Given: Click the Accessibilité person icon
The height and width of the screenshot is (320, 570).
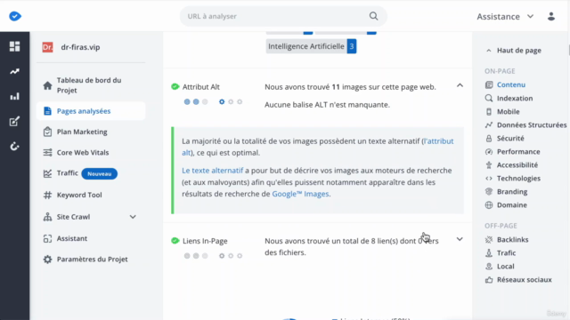Looking at the screenshot, I should 489,165.
